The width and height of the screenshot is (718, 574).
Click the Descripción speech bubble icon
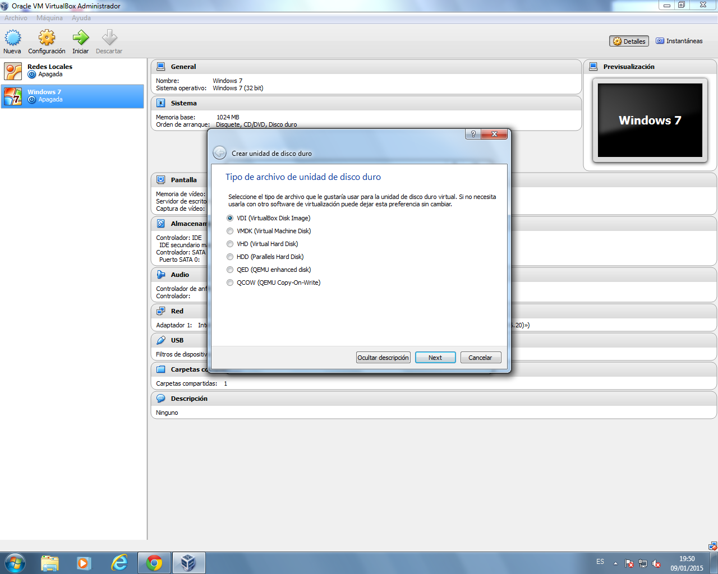[161, 399]
